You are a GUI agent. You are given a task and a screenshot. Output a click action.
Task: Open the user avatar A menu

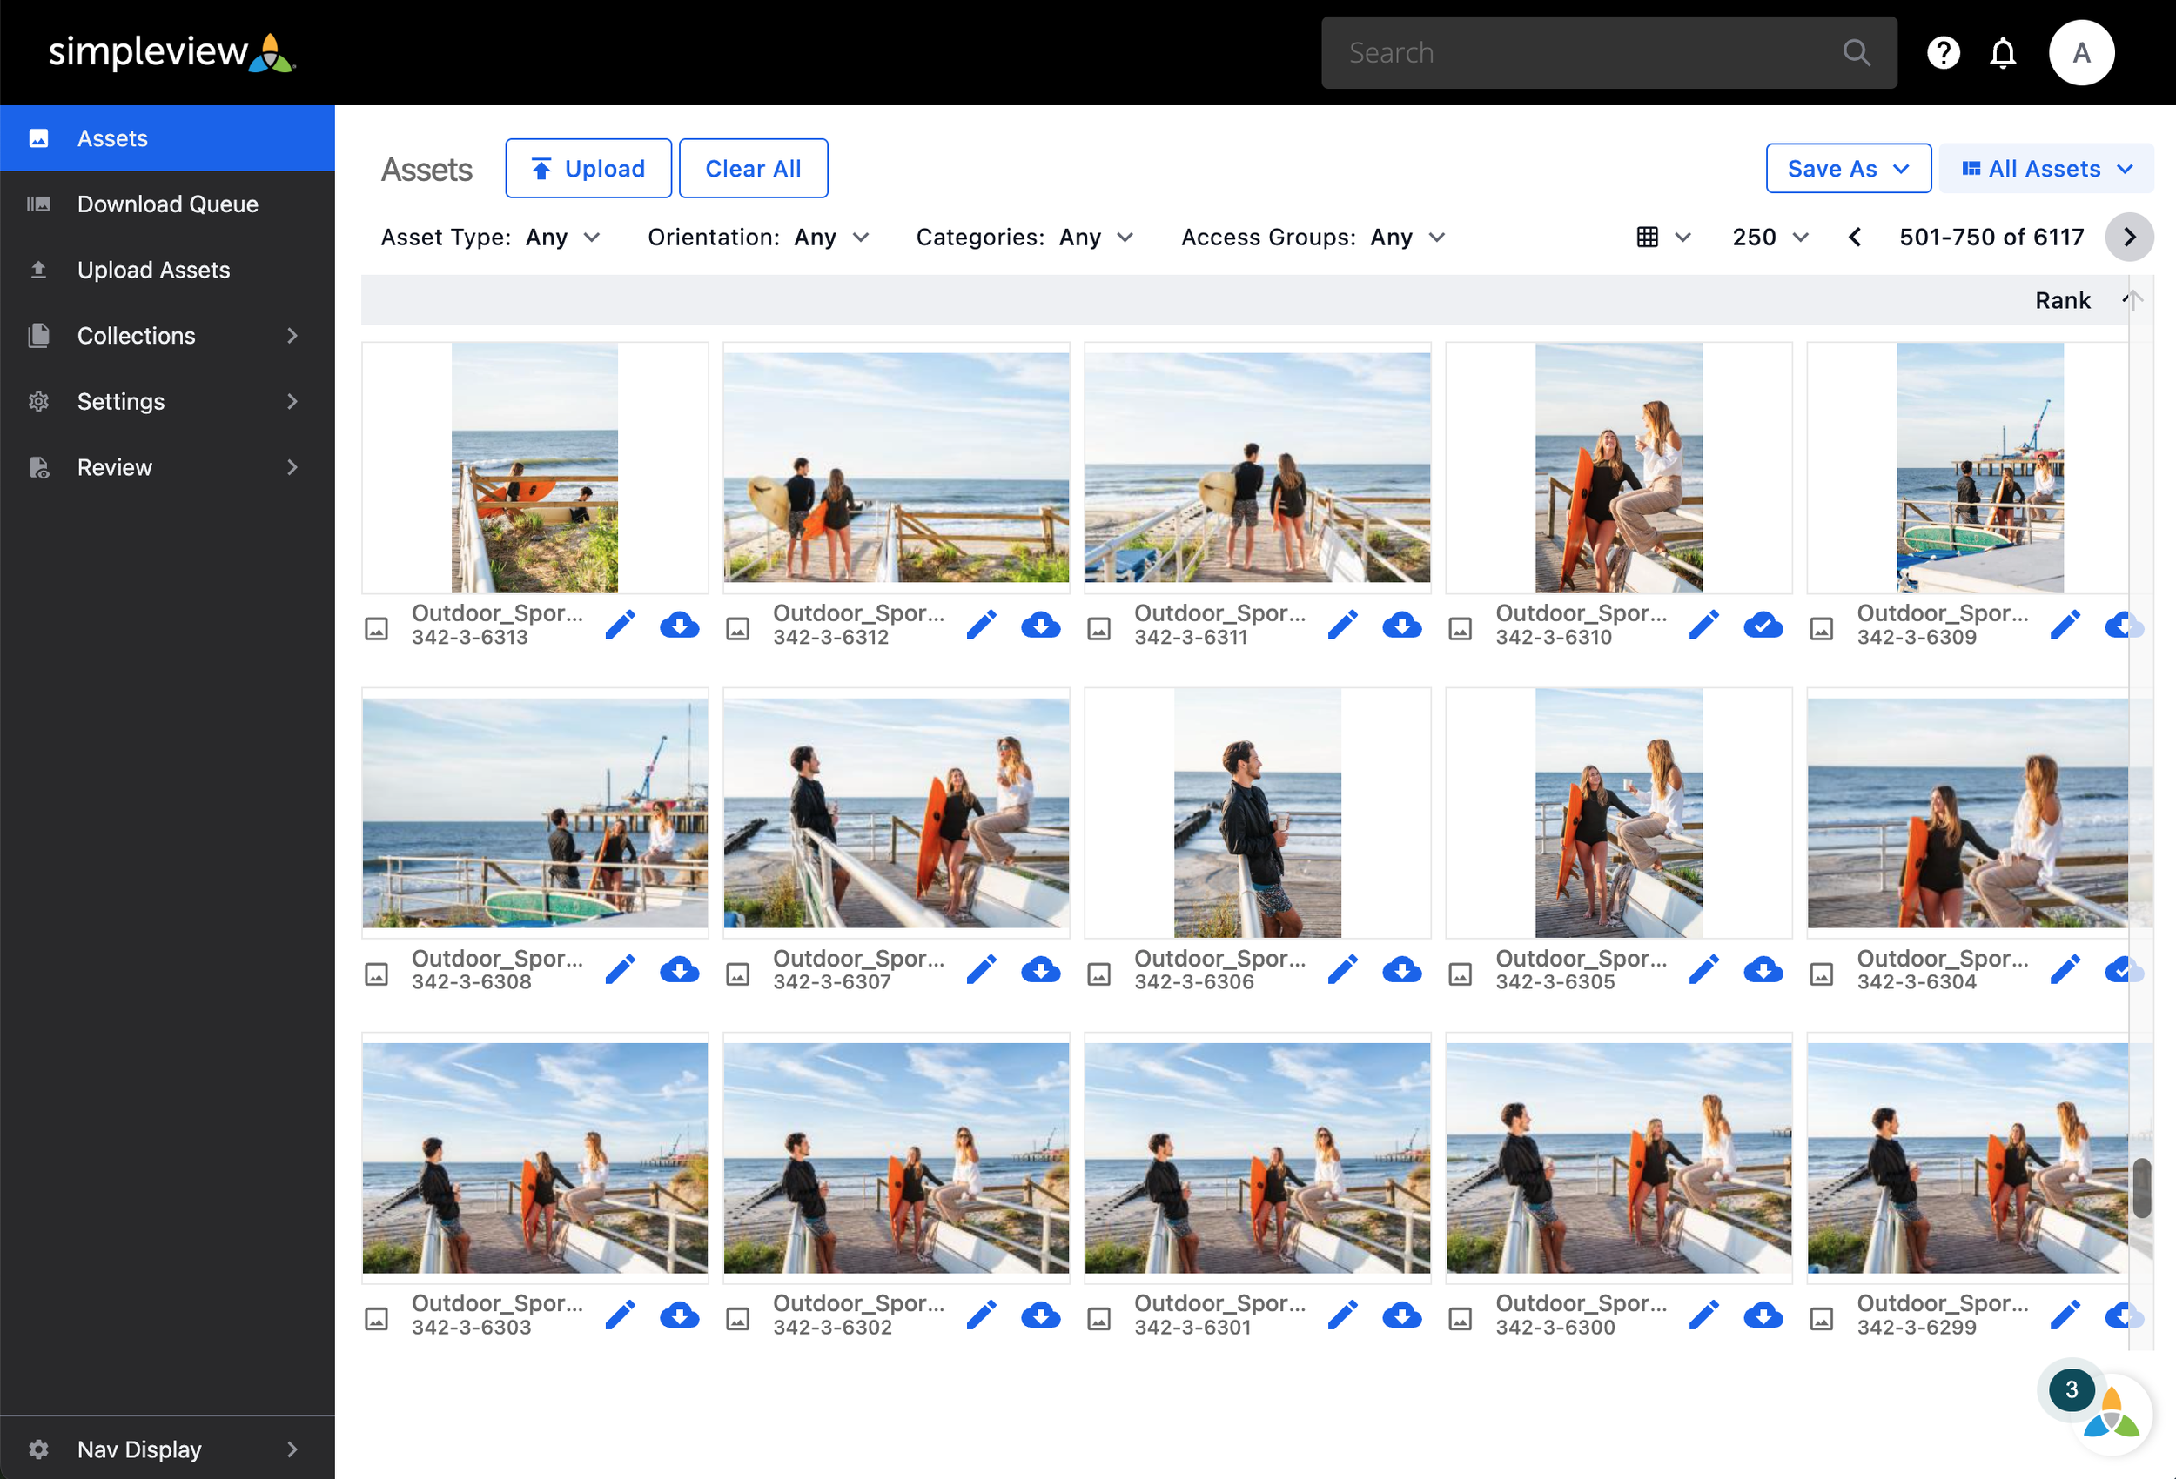pos(2080,52)
